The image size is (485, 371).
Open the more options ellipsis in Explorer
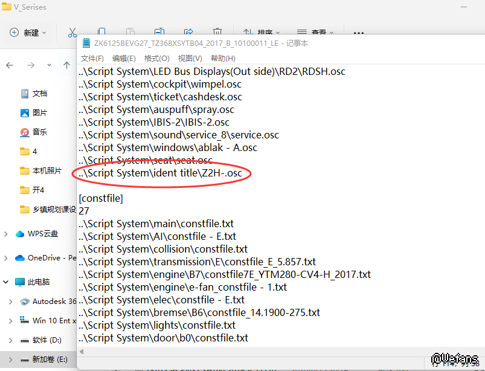tap(359, 32)
